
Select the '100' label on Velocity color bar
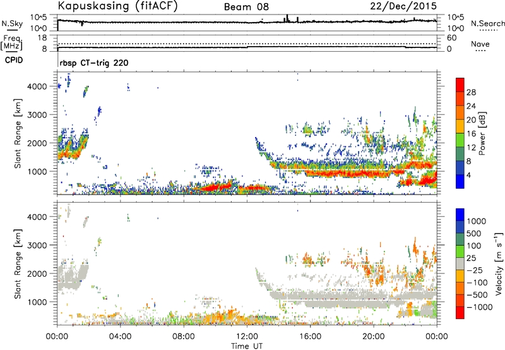(473, 246)
